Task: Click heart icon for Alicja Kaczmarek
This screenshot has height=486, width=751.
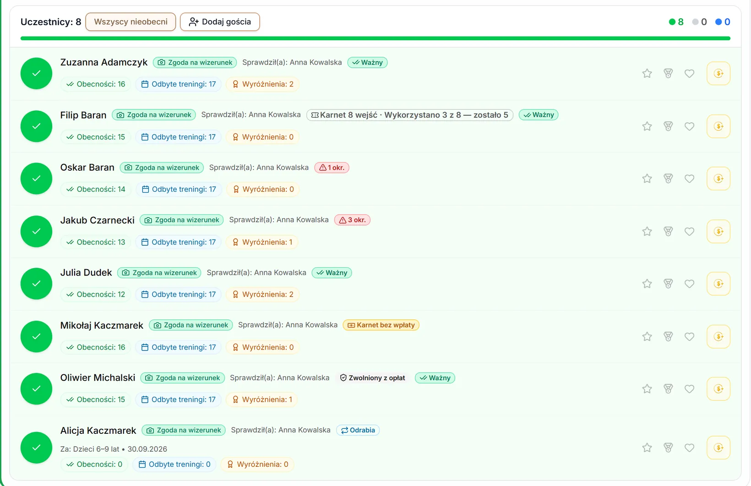Action: pos(689,448)
